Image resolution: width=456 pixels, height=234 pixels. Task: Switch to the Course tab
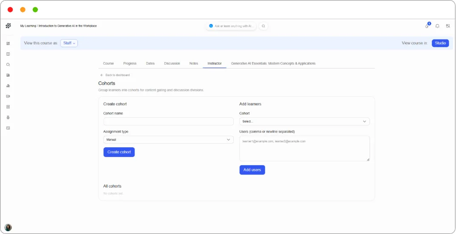[x=109, y=63]
